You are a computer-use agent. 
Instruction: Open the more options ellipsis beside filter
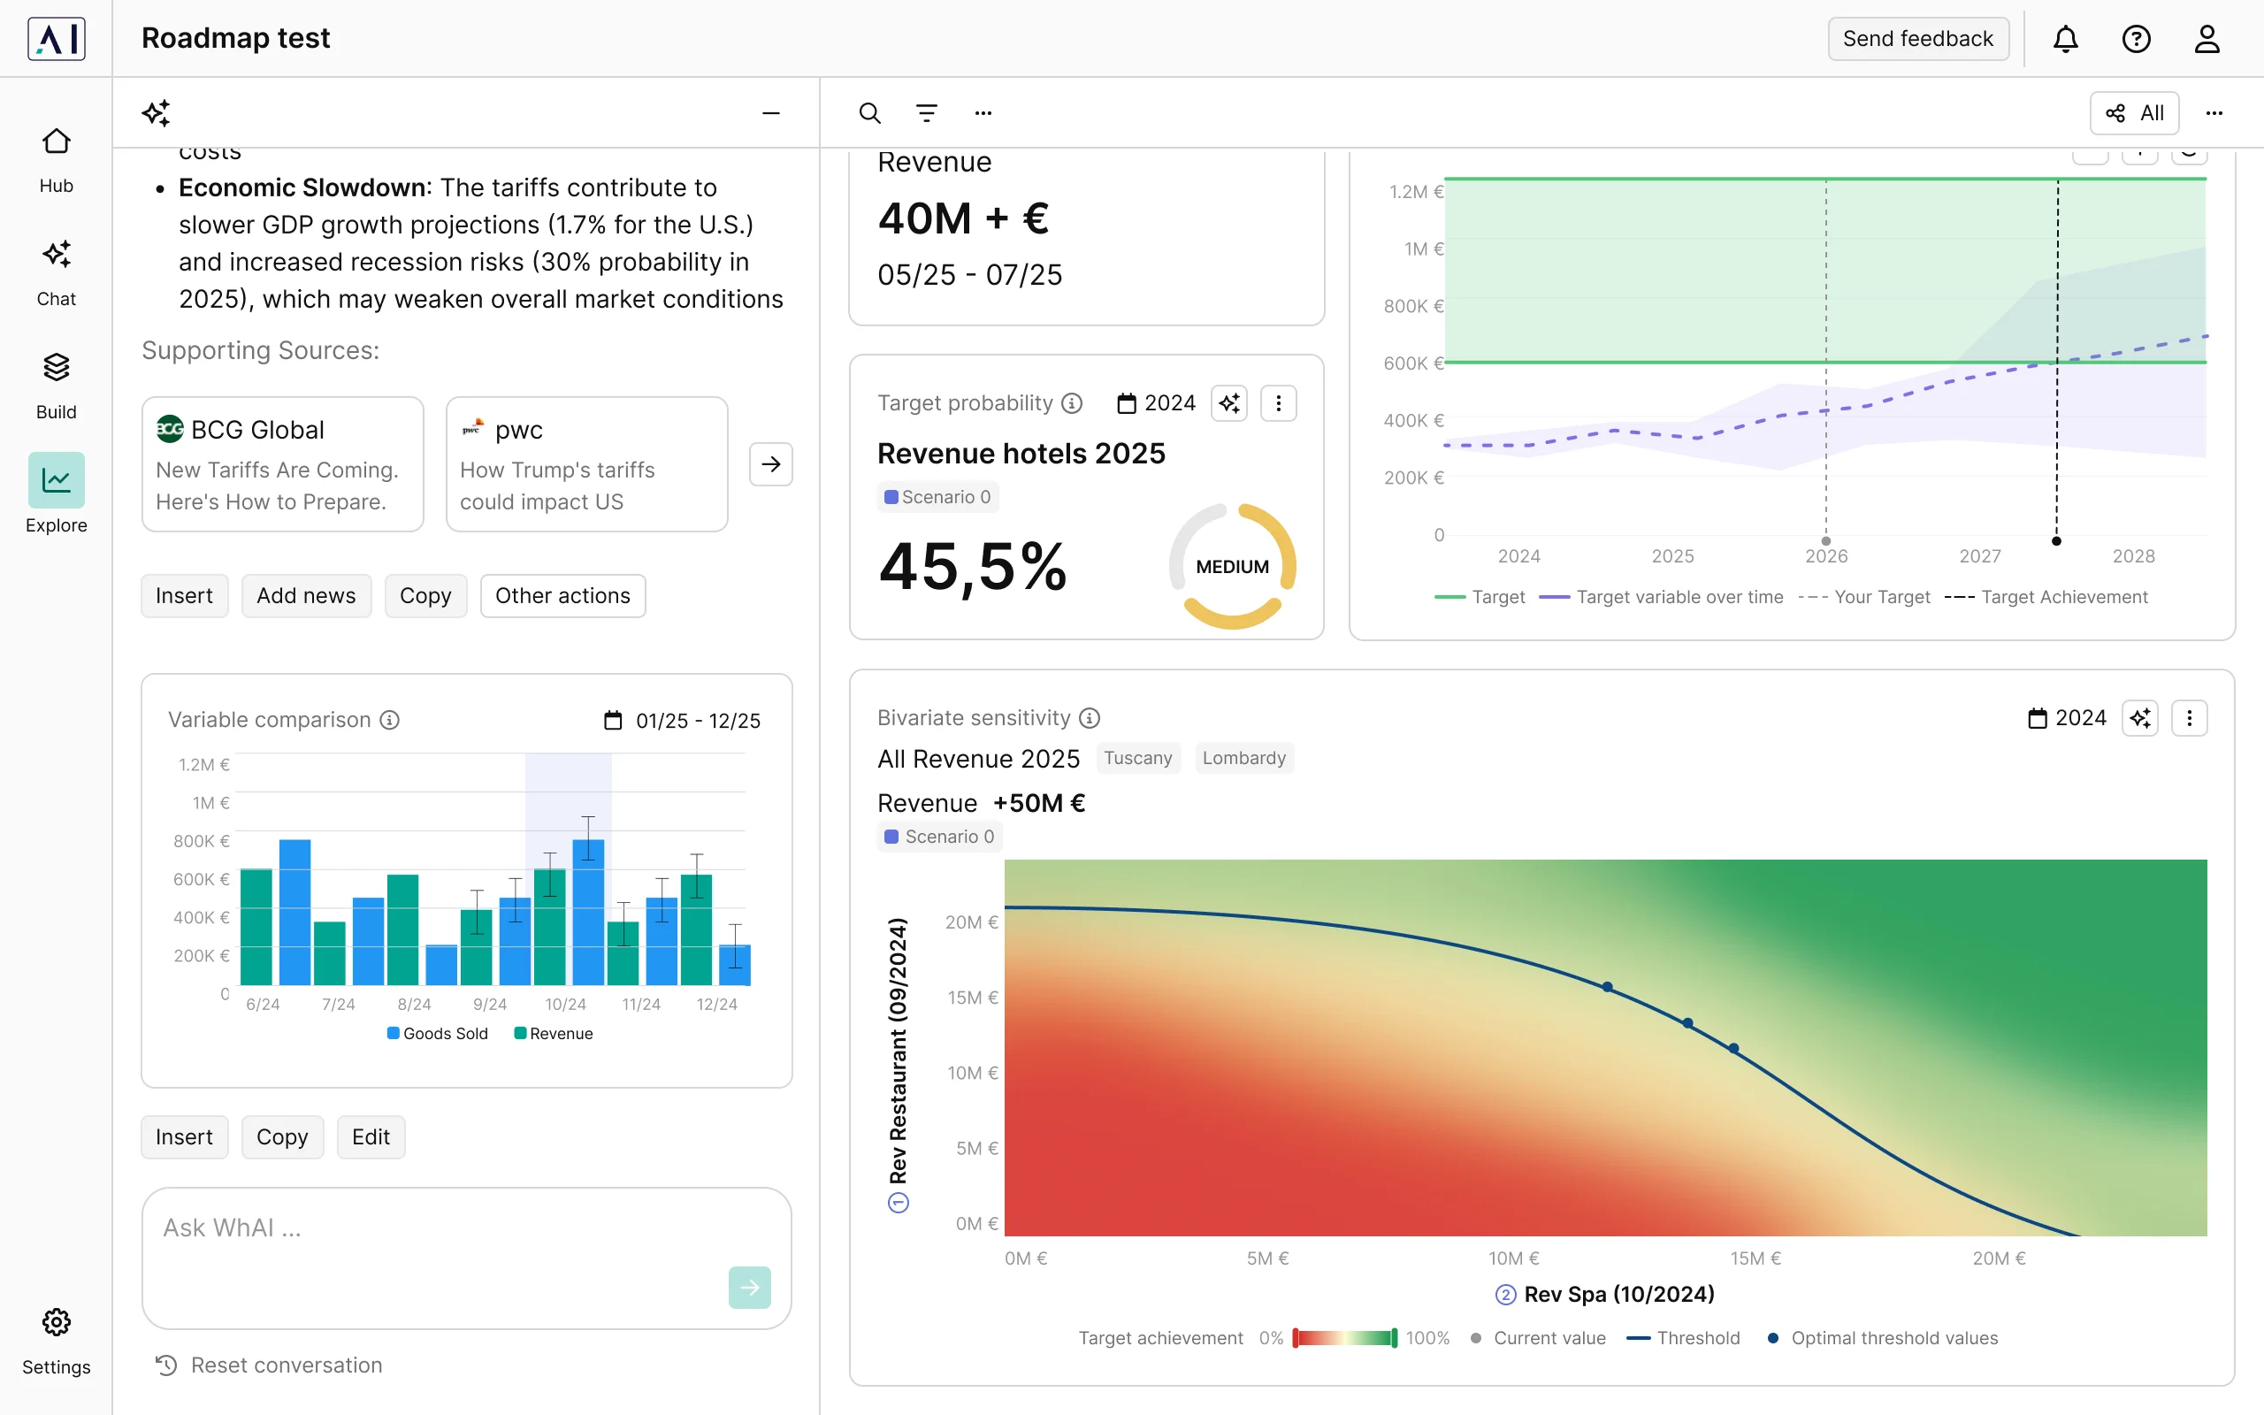click(983, 113)
